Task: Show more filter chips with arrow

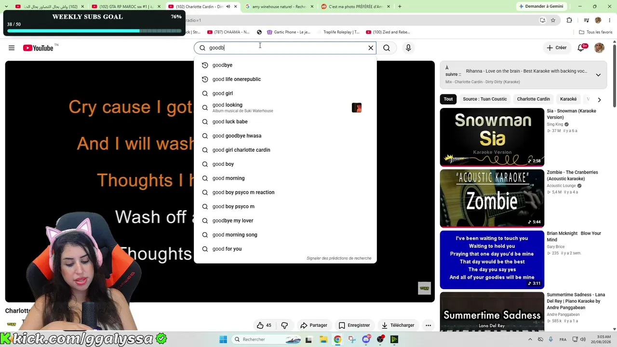Action: (599, 100)
